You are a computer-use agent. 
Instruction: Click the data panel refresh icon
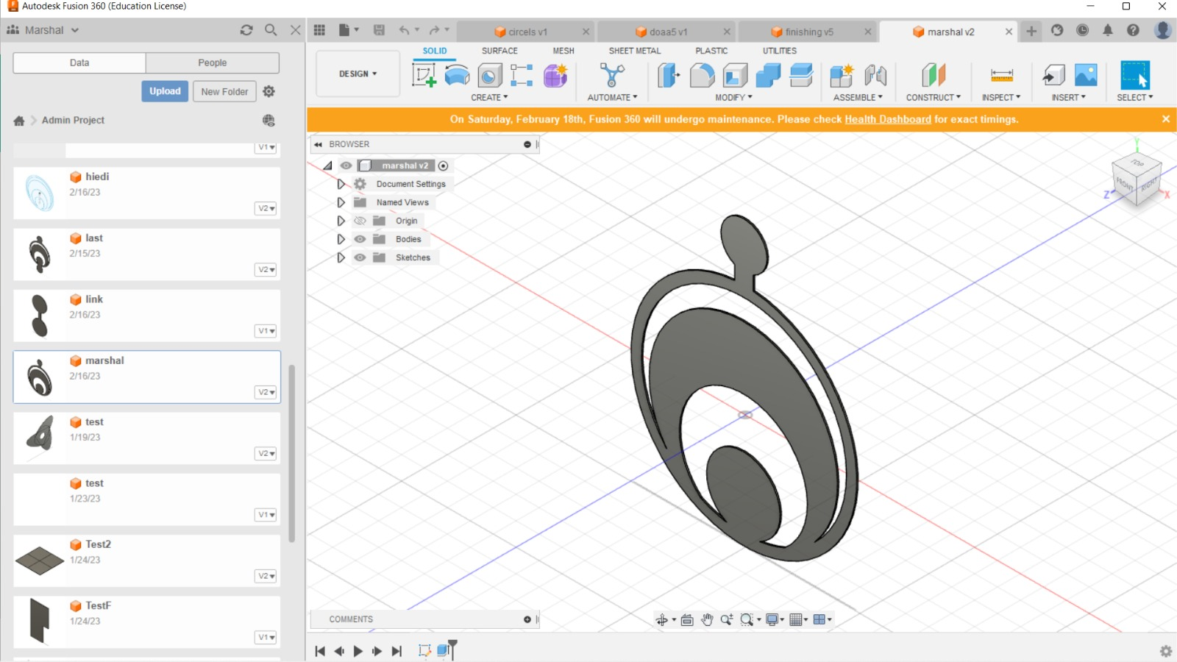246,30
